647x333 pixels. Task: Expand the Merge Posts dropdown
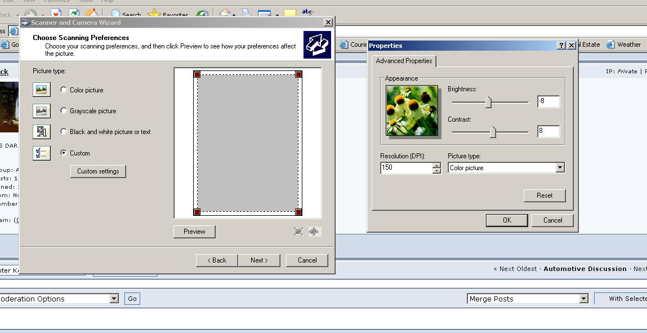583,299
